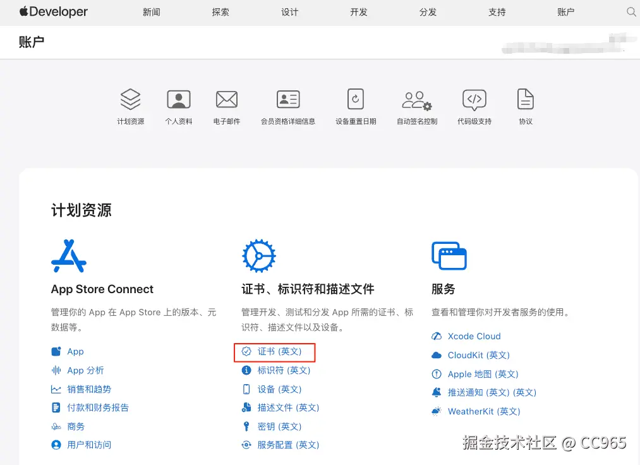Click the App 分析 waveform icon
Screen dimensions: 640x465
(56, 370)
